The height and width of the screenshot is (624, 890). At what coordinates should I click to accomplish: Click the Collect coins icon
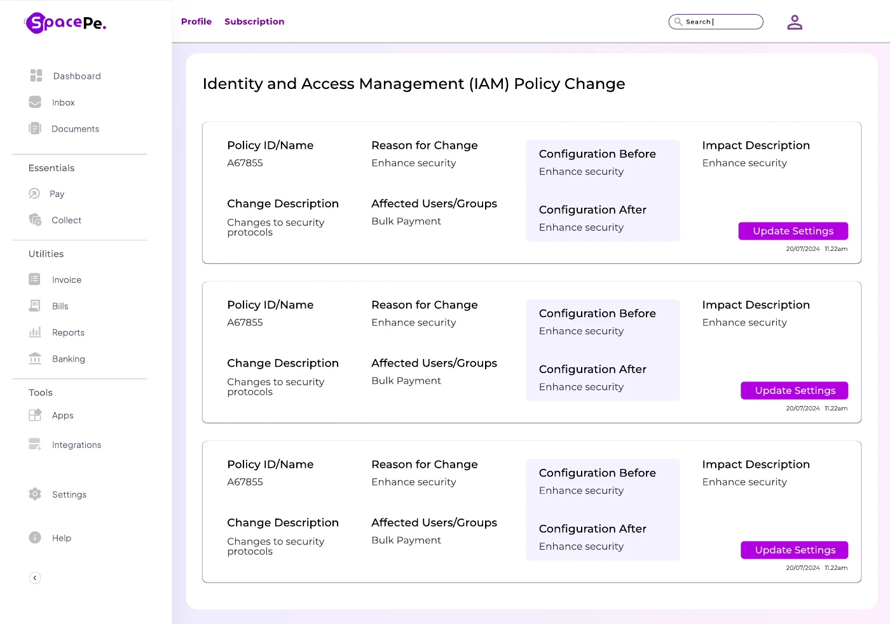tap(35, 220)
